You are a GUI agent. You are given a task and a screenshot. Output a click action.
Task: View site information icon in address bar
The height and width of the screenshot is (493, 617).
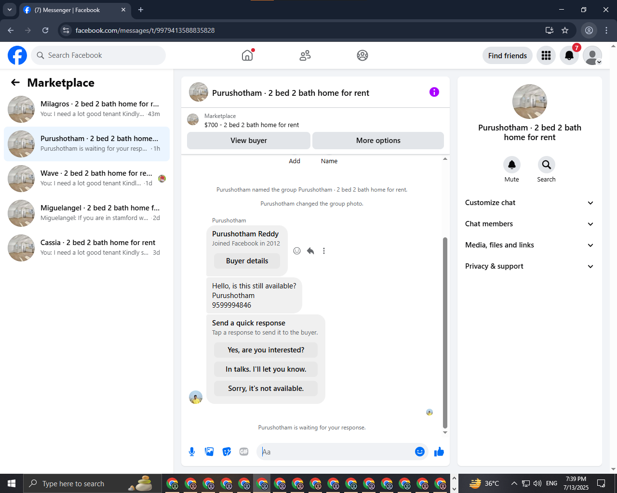coord(67,30)
